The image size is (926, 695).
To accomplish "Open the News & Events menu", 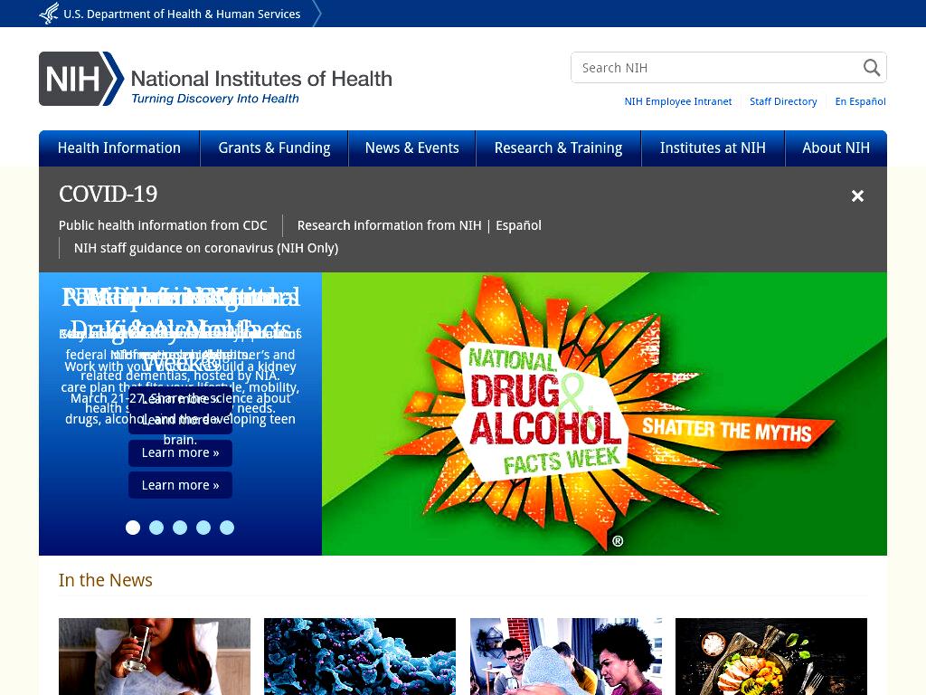I will 411,148.
